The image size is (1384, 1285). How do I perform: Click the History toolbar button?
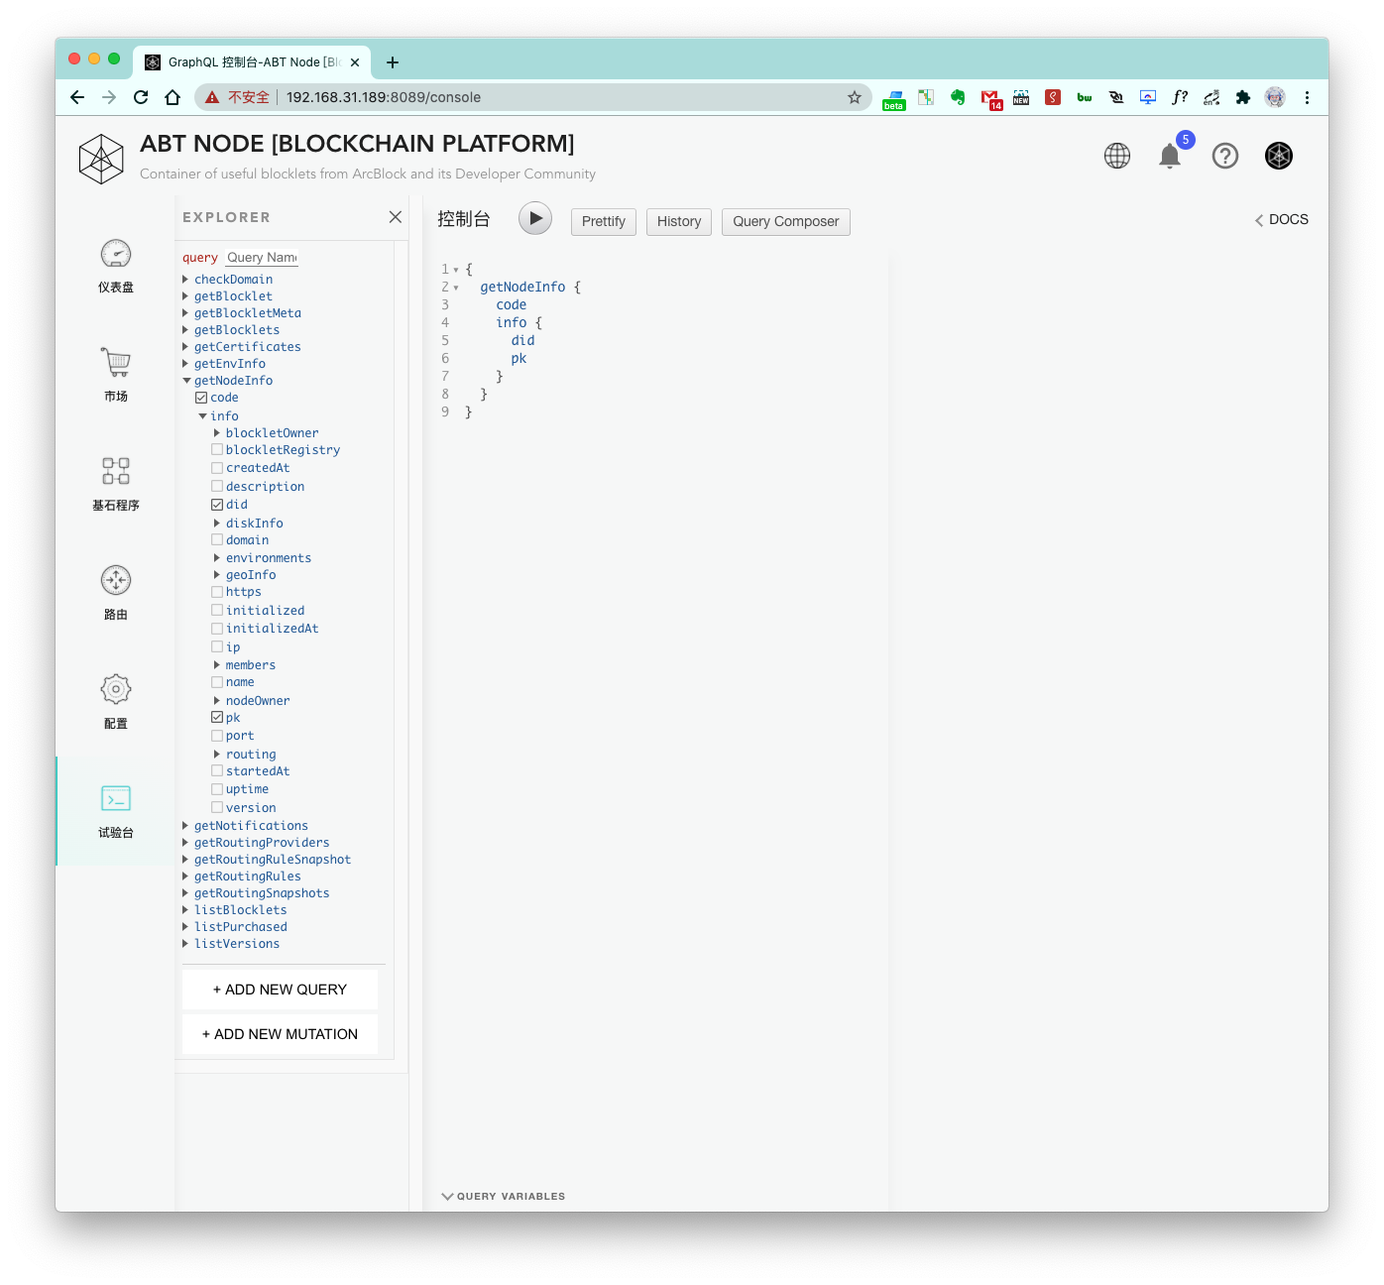click(x=679, y=222)
